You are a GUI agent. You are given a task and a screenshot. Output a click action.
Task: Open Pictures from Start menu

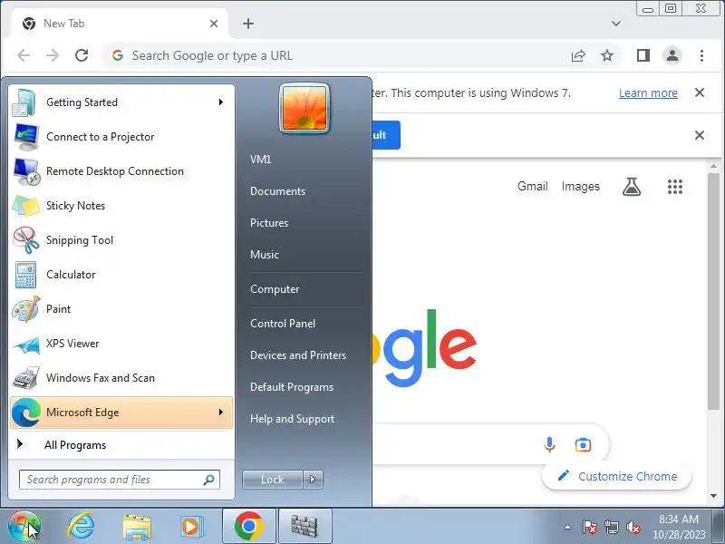269,223
